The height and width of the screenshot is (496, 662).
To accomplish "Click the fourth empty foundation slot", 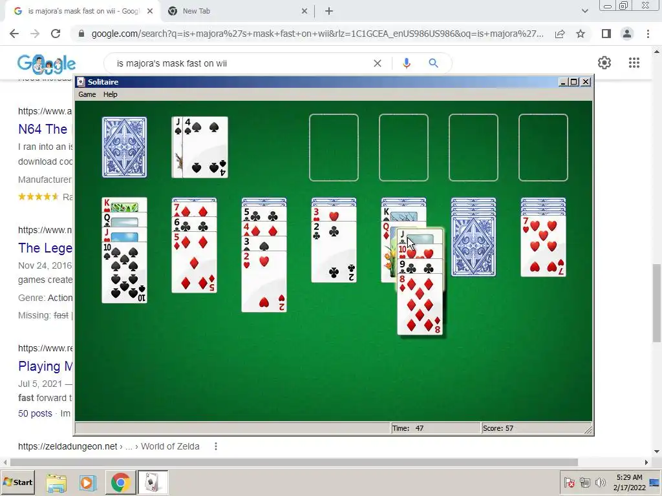I will pos(543,147).
